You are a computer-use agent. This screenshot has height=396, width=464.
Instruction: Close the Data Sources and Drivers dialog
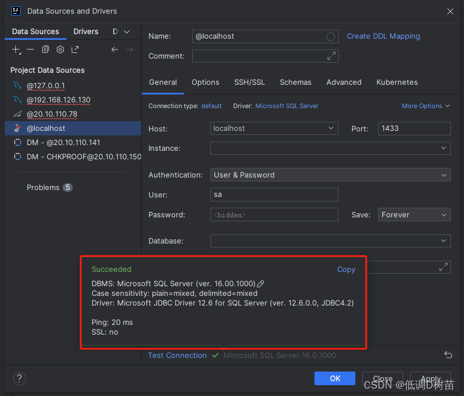point(450,11)
